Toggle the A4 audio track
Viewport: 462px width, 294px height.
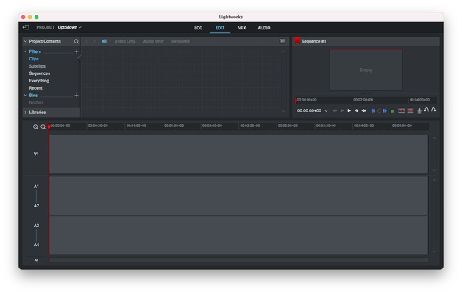[36, 245]
